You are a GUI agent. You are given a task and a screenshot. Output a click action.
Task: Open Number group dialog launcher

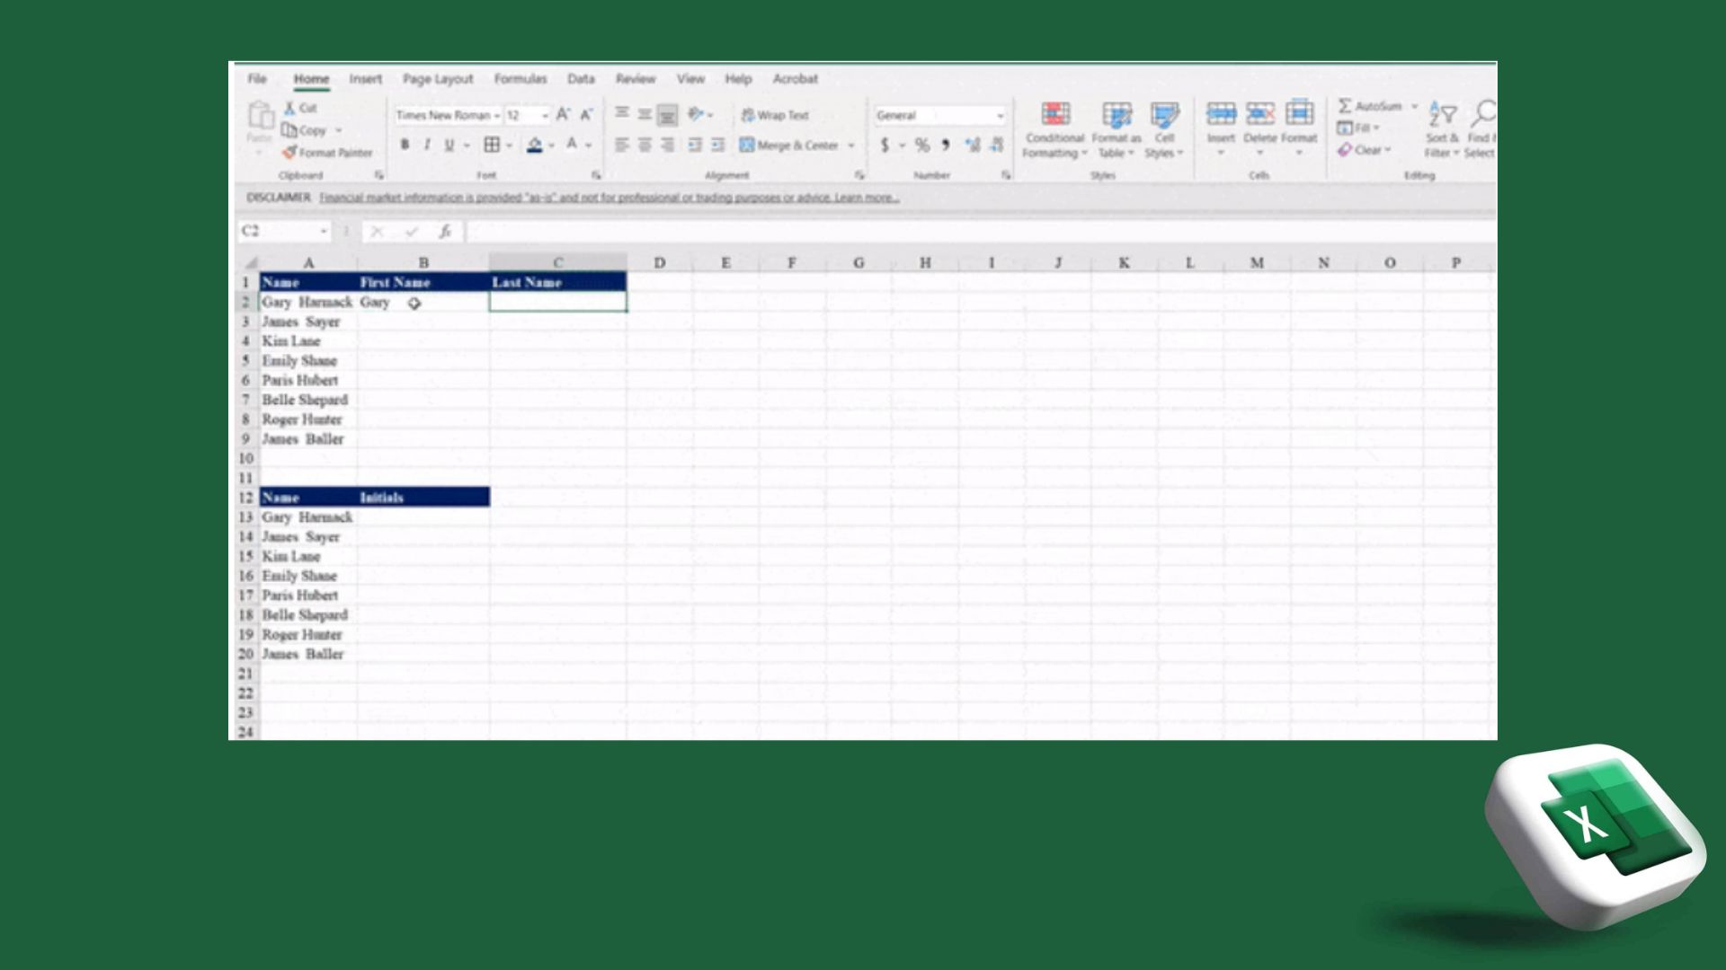1006,175
